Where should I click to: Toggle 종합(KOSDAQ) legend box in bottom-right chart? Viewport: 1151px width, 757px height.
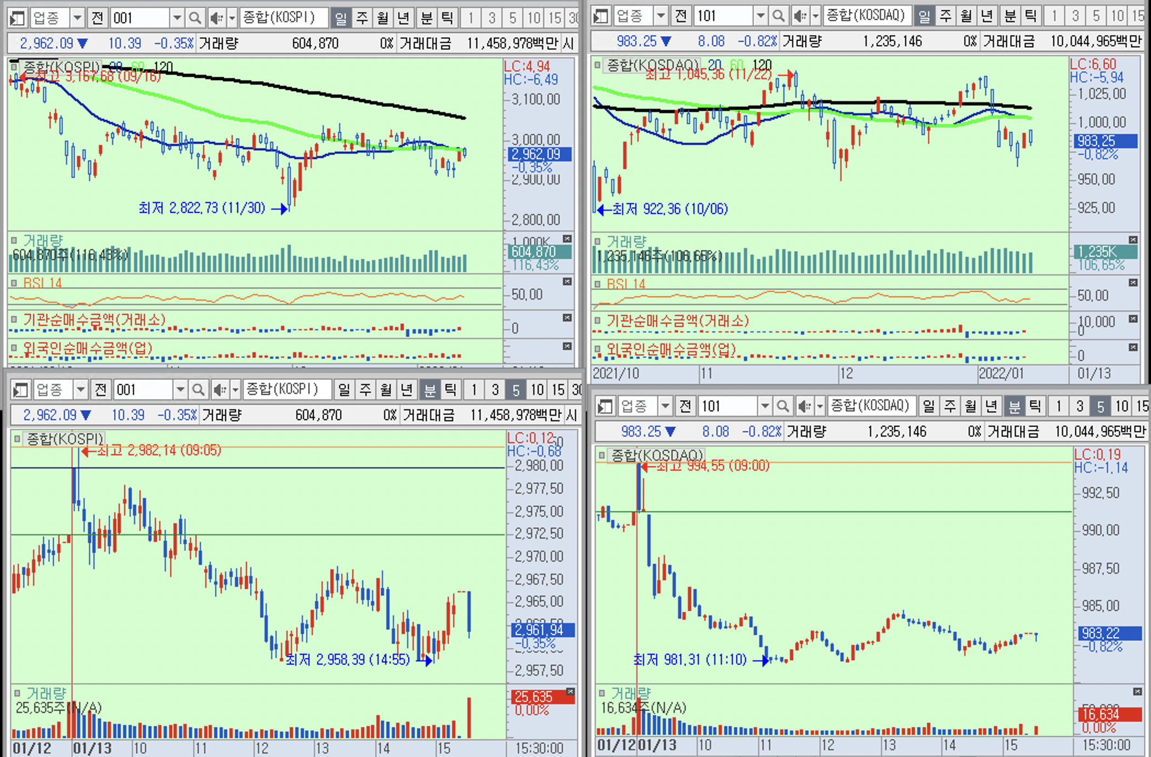coord(602,455)
